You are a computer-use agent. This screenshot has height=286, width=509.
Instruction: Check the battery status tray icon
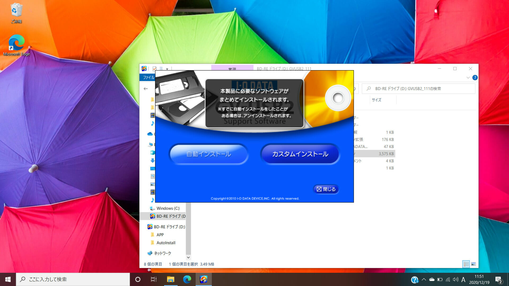pos(440,279)
